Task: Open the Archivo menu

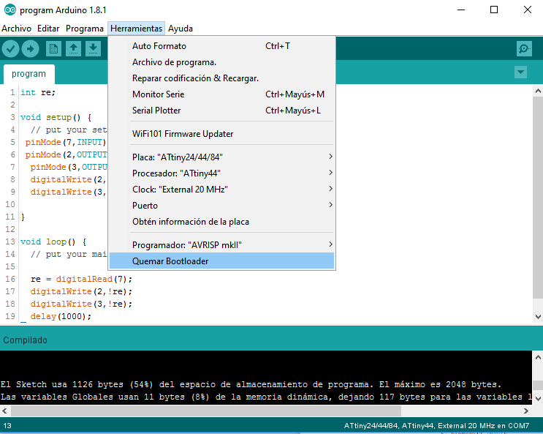Action: click(x=16, y=29)
